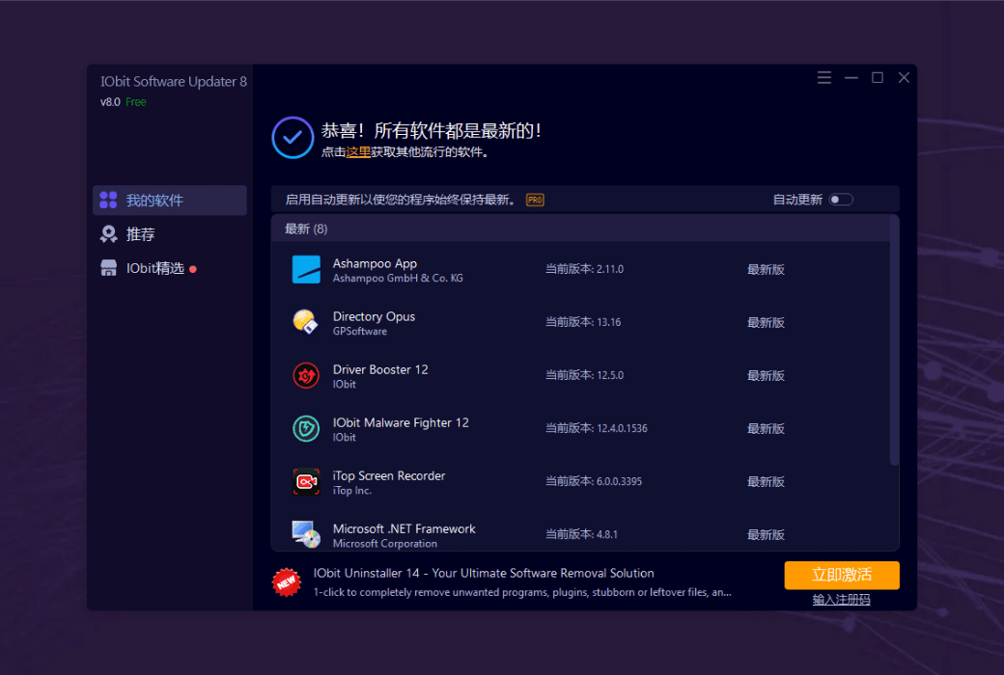Click the Ashampoo GmbH & Co. KG publisher text
Screen dimensions: 1004x675
point(398,279)
